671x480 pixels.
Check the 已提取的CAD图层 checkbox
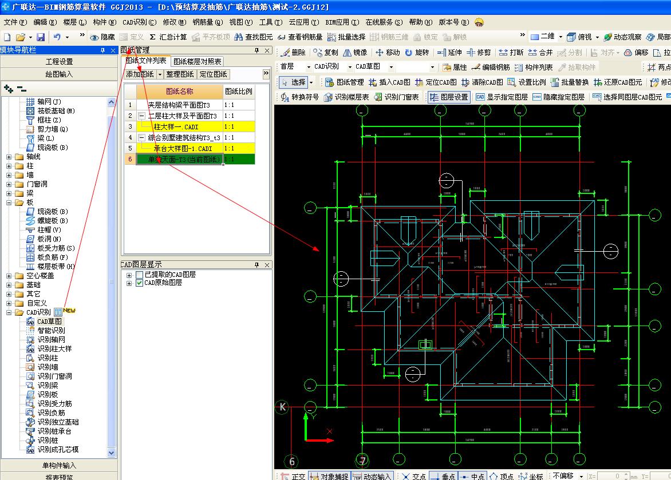tap(139, 275)
